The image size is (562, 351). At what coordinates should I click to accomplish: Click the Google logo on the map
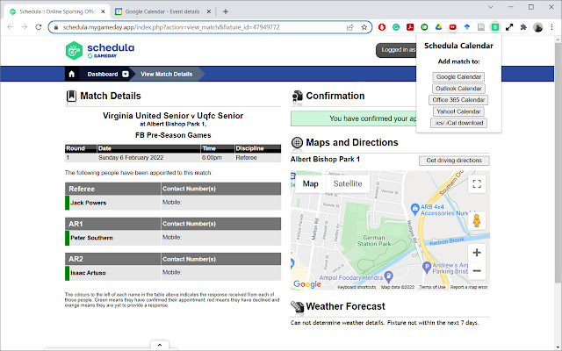306,284
